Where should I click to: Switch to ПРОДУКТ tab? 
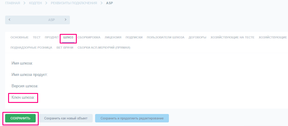52,37
